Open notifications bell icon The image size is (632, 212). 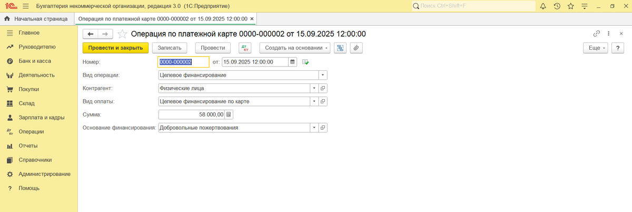click(x=543, y=6)
